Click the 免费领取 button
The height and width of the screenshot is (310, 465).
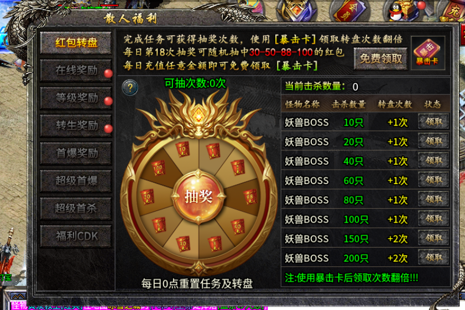(x=380, y=59)
